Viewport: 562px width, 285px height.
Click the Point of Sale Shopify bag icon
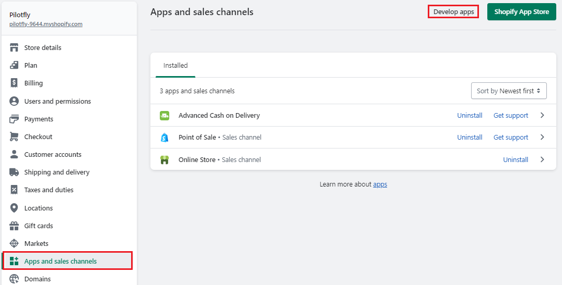165,138
